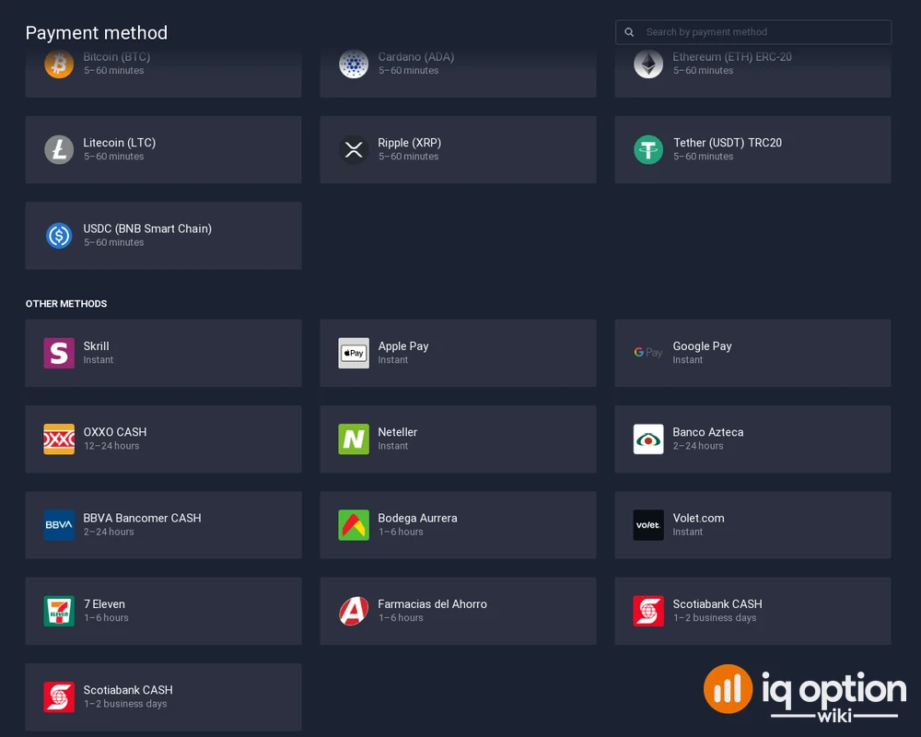Select the "7 Eleven" name text

click(x=105, y=603)
